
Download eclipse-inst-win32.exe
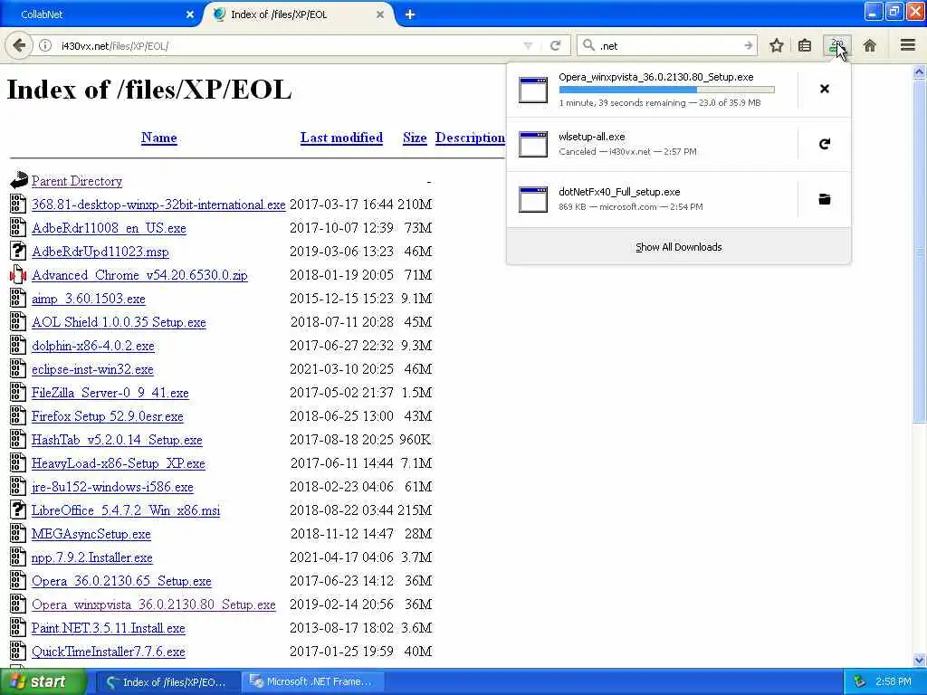[93, 369]
